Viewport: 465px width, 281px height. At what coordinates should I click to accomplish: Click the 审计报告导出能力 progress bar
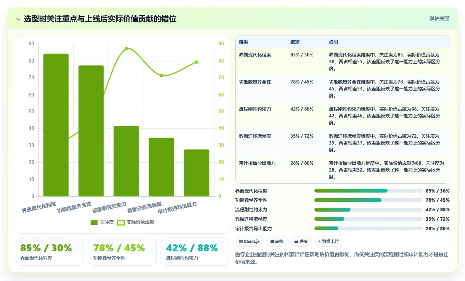pos(368,228)
